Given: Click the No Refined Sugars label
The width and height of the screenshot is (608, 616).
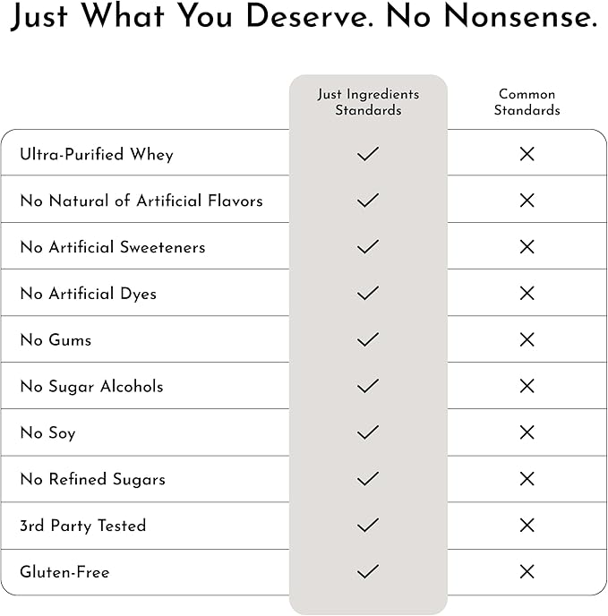Looking at the screenshot, I should coord(92,479).
